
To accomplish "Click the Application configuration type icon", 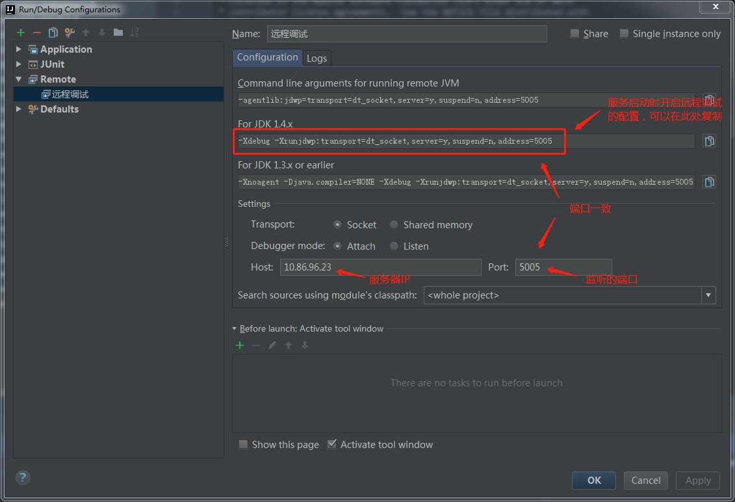I will [32, 49].
